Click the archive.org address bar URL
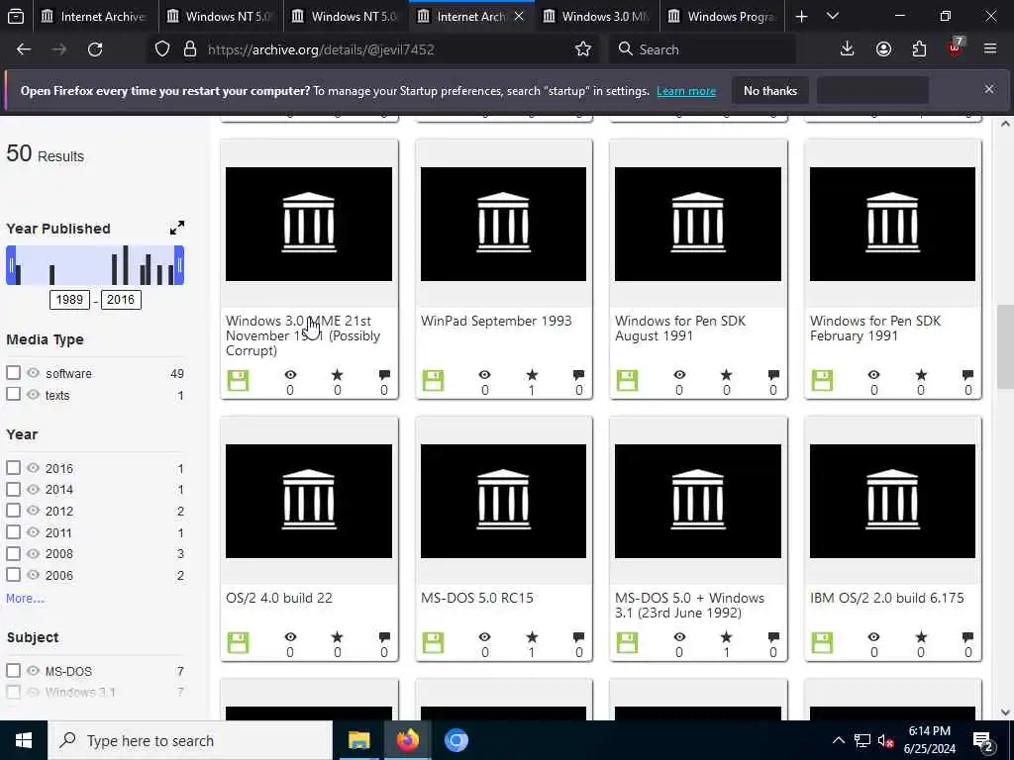 coord(321,49)
